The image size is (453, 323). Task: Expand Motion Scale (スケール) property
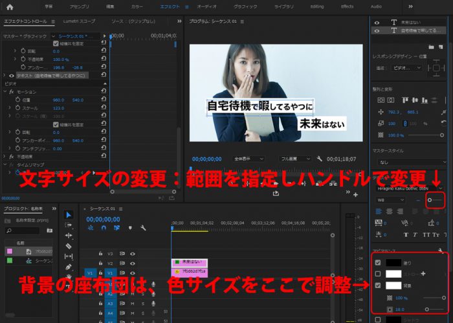10,107
